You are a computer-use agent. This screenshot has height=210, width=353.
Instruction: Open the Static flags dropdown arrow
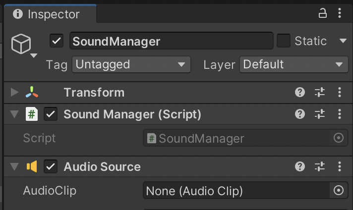click(343, 41)
